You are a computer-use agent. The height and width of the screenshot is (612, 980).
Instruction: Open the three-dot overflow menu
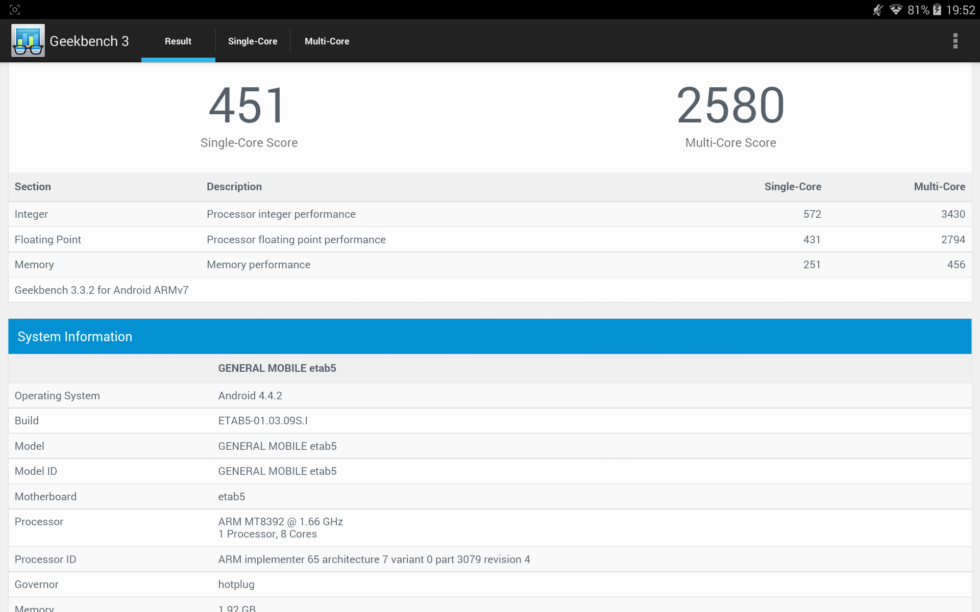tap(955, 41)
